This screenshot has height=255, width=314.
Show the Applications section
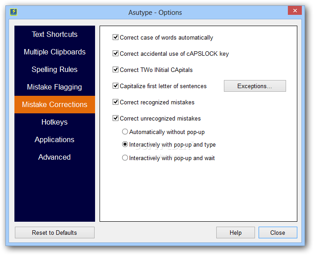[55, 140]
